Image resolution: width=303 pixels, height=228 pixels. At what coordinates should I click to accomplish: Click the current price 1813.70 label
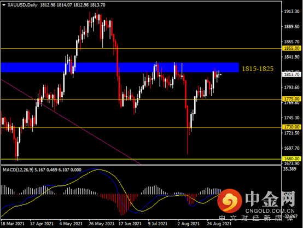(292, 74)
